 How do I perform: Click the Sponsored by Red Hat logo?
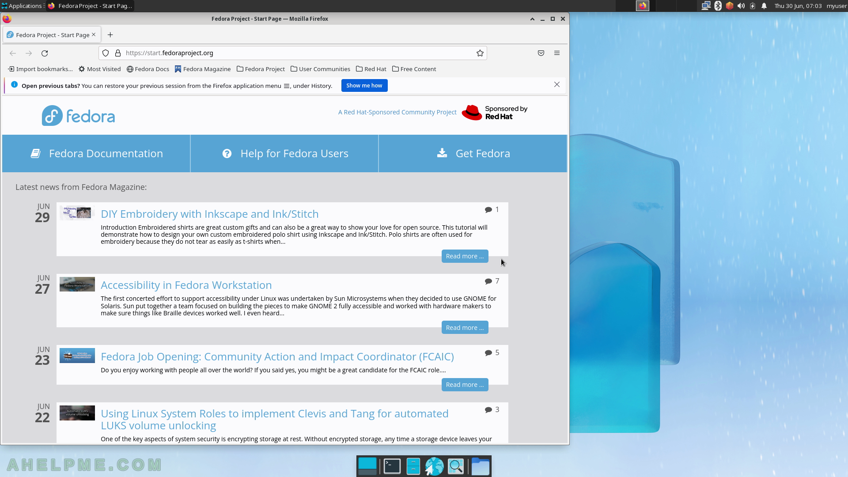click(495, 113)
